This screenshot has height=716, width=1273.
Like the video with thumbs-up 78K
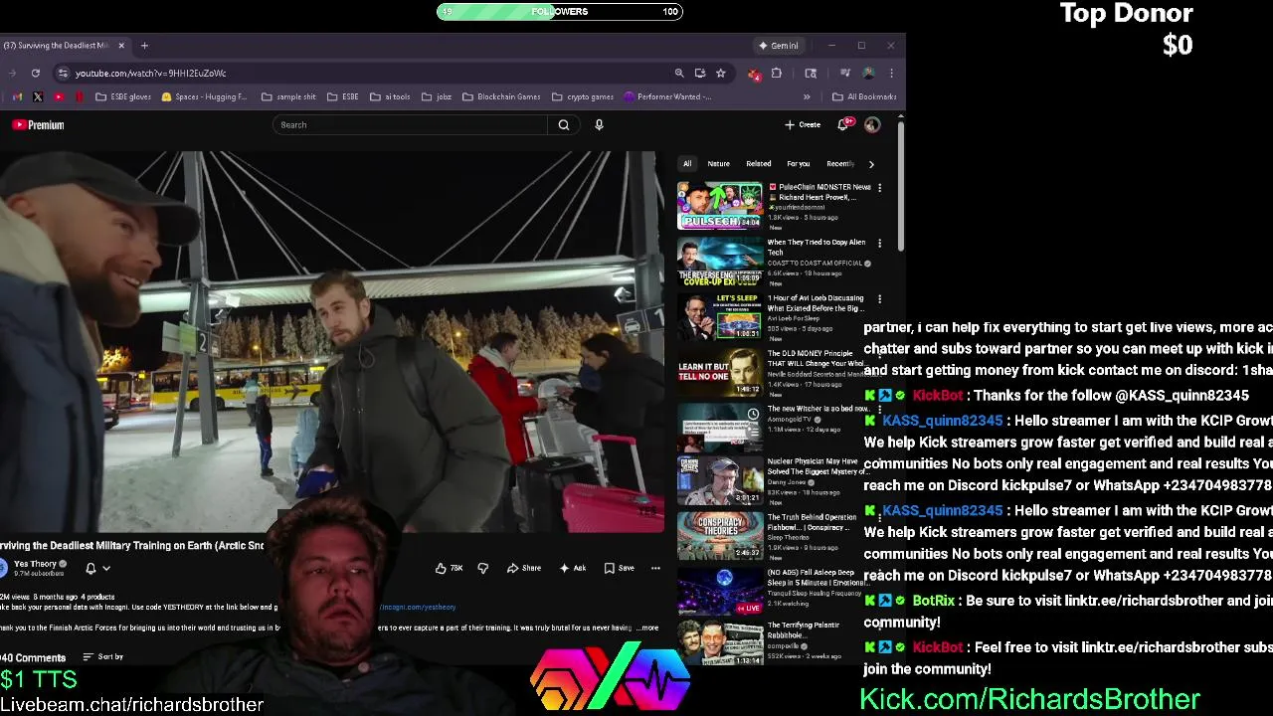pos(449,568)
